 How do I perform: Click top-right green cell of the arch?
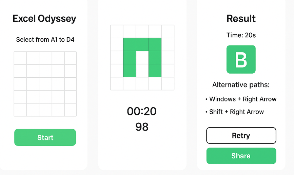[155, 44]
